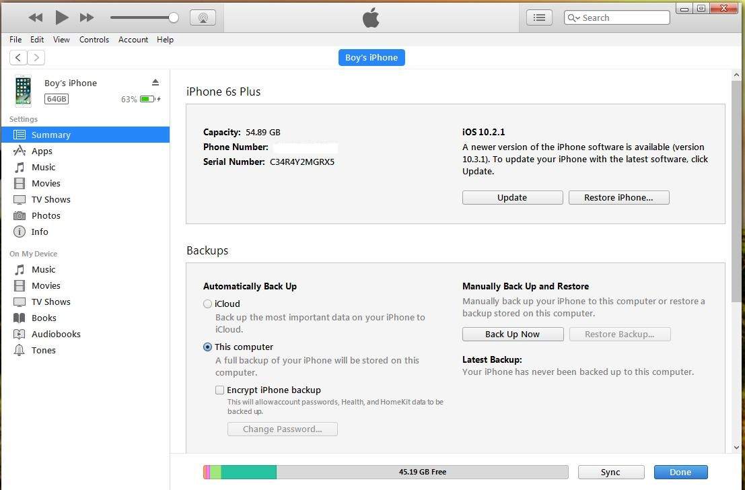This screenshot has height=490, width=745.
Task: Click the iOS 10.2.1 version text
Action: 484,132
